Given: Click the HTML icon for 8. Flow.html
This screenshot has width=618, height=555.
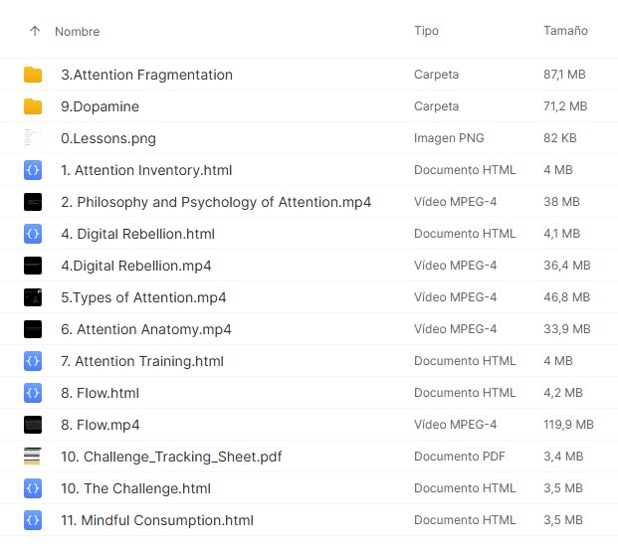Looking at the screenshot, I should pos(33,393).
